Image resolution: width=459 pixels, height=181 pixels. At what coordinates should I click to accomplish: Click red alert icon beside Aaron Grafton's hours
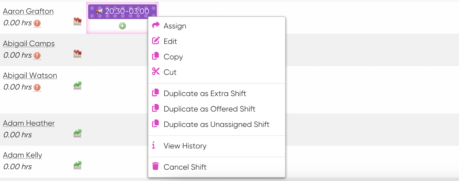[x=37, y=23]
